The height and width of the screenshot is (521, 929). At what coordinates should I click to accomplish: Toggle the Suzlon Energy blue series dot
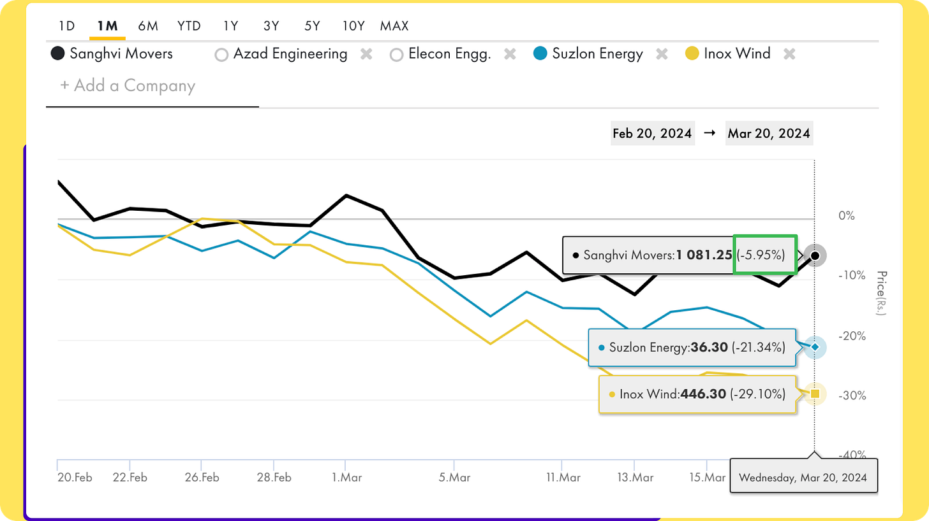[x=539, y=54]
